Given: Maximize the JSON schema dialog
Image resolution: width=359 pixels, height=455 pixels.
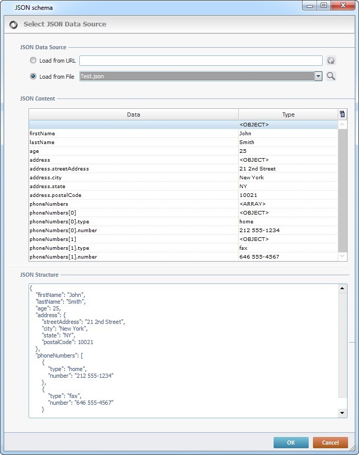Looking at the screenshot, I should [x=324, y=5].
